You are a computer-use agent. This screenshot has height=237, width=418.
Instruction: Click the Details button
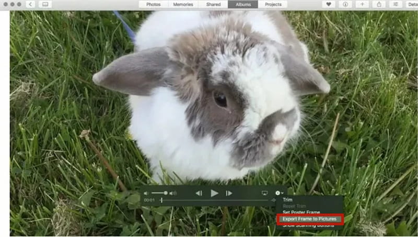(x=412, y=4)
